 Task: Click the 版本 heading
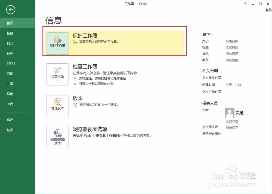pyautogui.click(x=78, y=98)
